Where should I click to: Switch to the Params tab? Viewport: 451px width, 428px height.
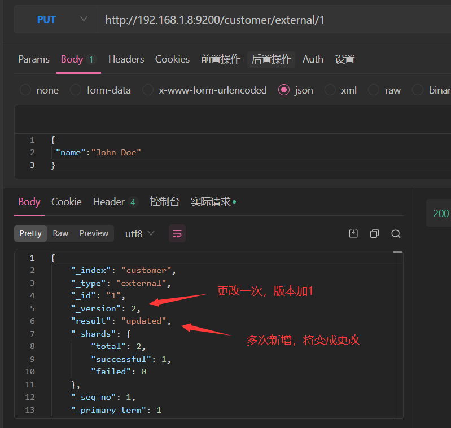(34, 59)
